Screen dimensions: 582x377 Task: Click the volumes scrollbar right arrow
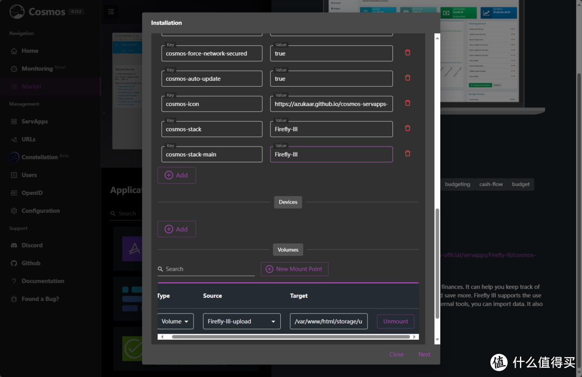pos(414,337)
